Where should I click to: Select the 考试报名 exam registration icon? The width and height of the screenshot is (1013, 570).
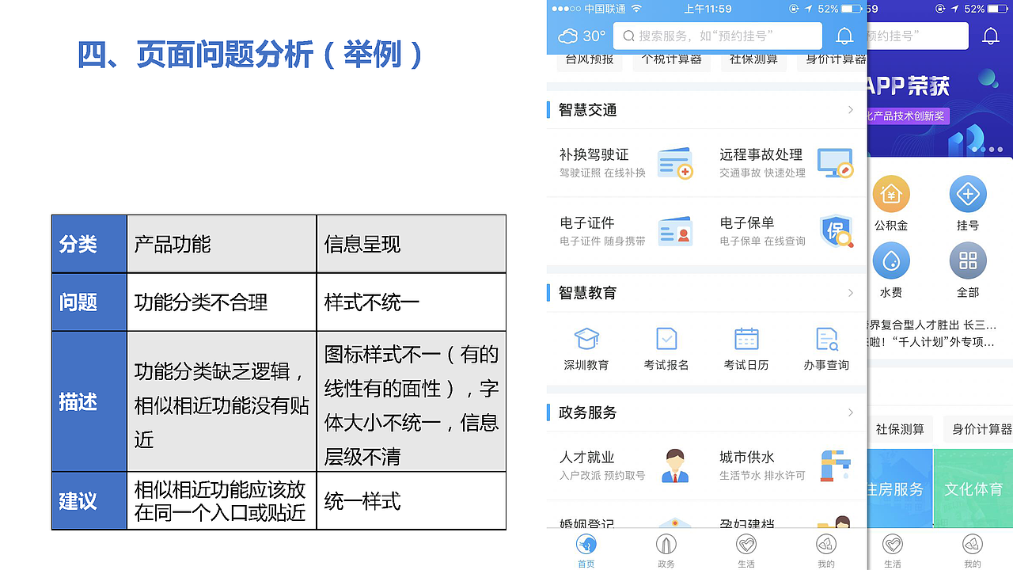point(666,342)
